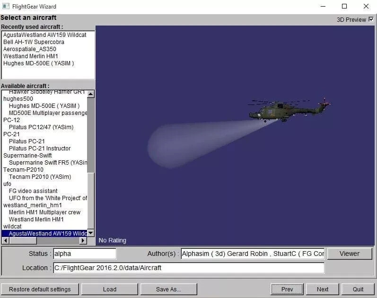This screenshot has width=377, height=298.
Task: Select FG video assistant
Action: [33, 191]
